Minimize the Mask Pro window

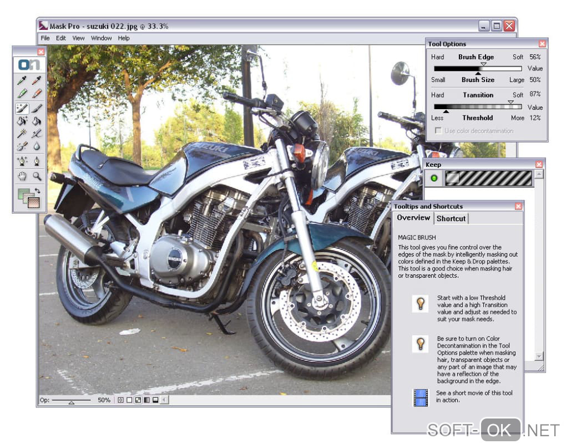pyautogui.click(x=484, y=26)
